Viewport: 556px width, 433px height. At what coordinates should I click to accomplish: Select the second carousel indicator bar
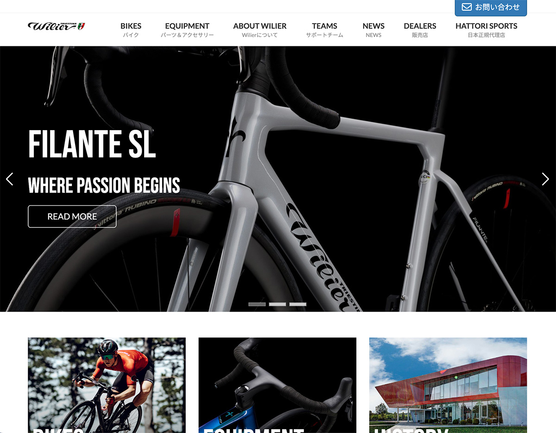[277, 304]
